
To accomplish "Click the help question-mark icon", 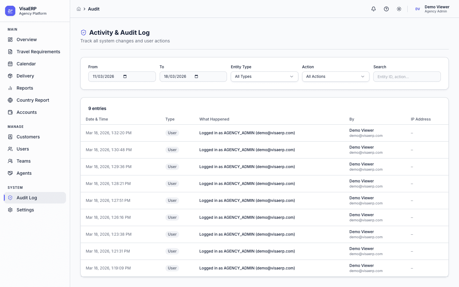I will pos(386,9).
